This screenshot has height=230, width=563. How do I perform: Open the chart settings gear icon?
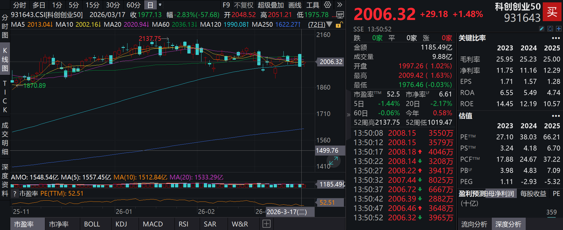[327, 5]
